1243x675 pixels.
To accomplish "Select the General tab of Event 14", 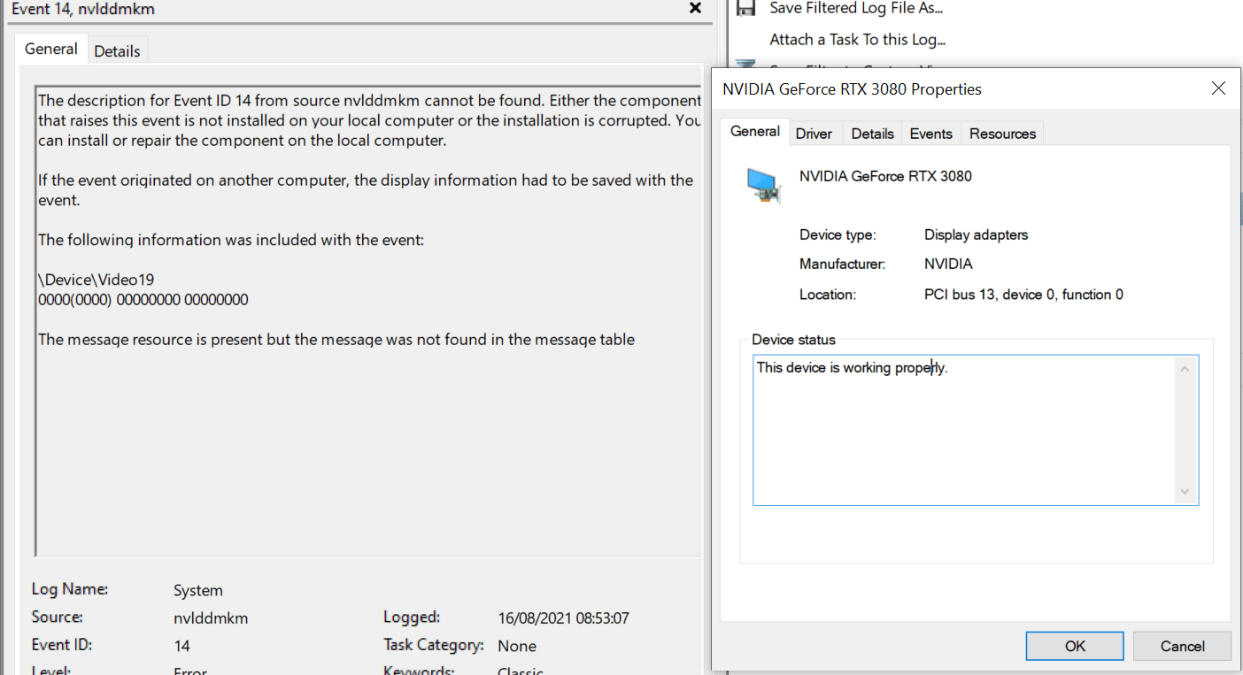I will tap(51, 50).
